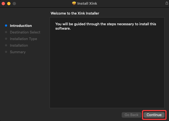Click the bullet beside the Installation step
169x121 pixels.
click(x=6, y=46)
